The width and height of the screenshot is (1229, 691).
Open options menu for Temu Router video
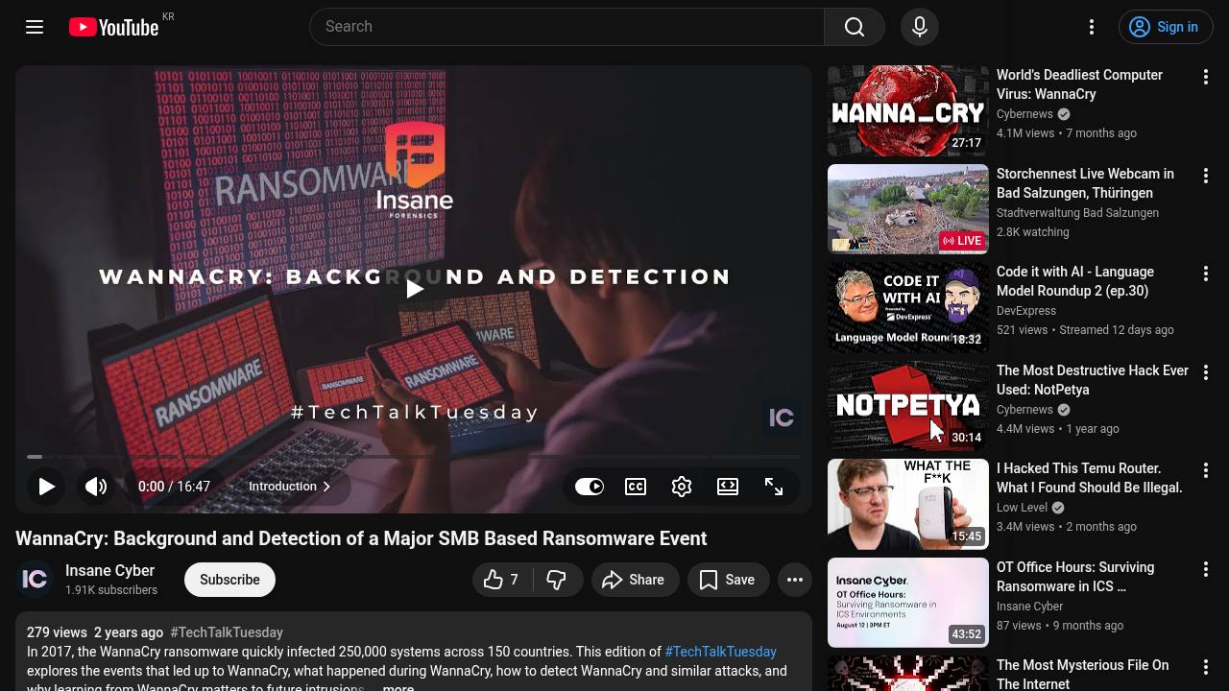[1206, 470]
